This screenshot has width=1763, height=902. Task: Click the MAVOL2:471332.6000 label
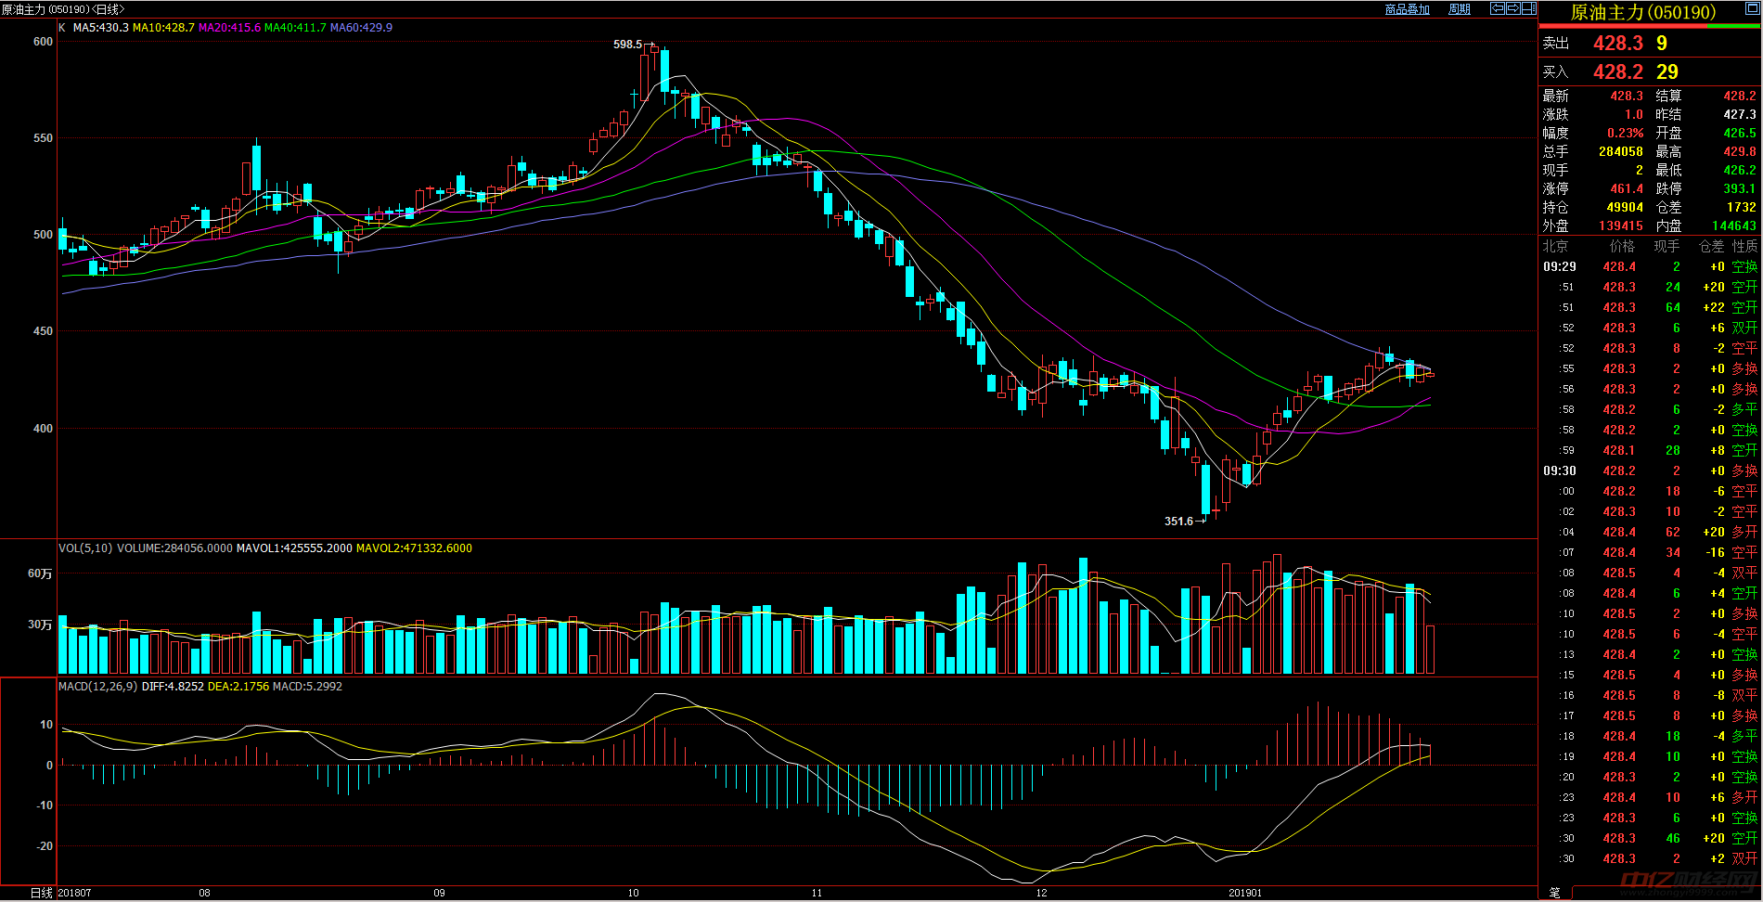tap(414, 548)
